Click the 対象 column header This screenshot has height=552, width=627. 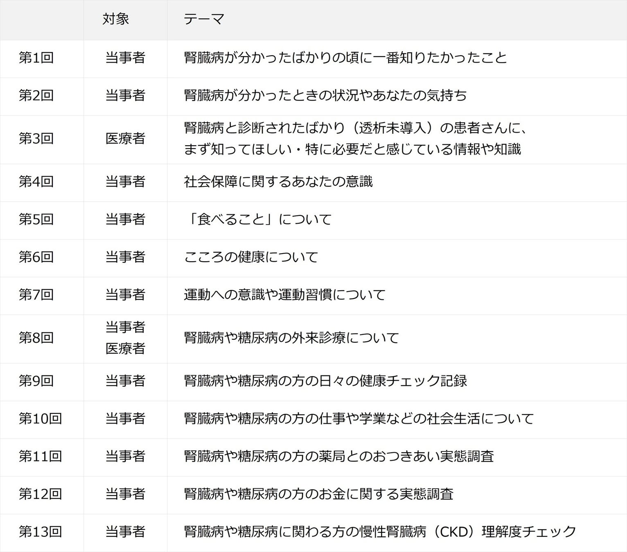point(115,19)
